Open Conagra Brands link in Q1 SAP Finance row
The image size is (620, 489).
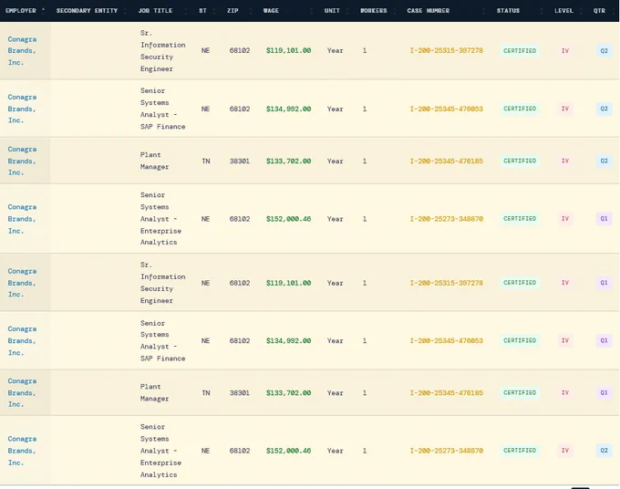(22, 340)
